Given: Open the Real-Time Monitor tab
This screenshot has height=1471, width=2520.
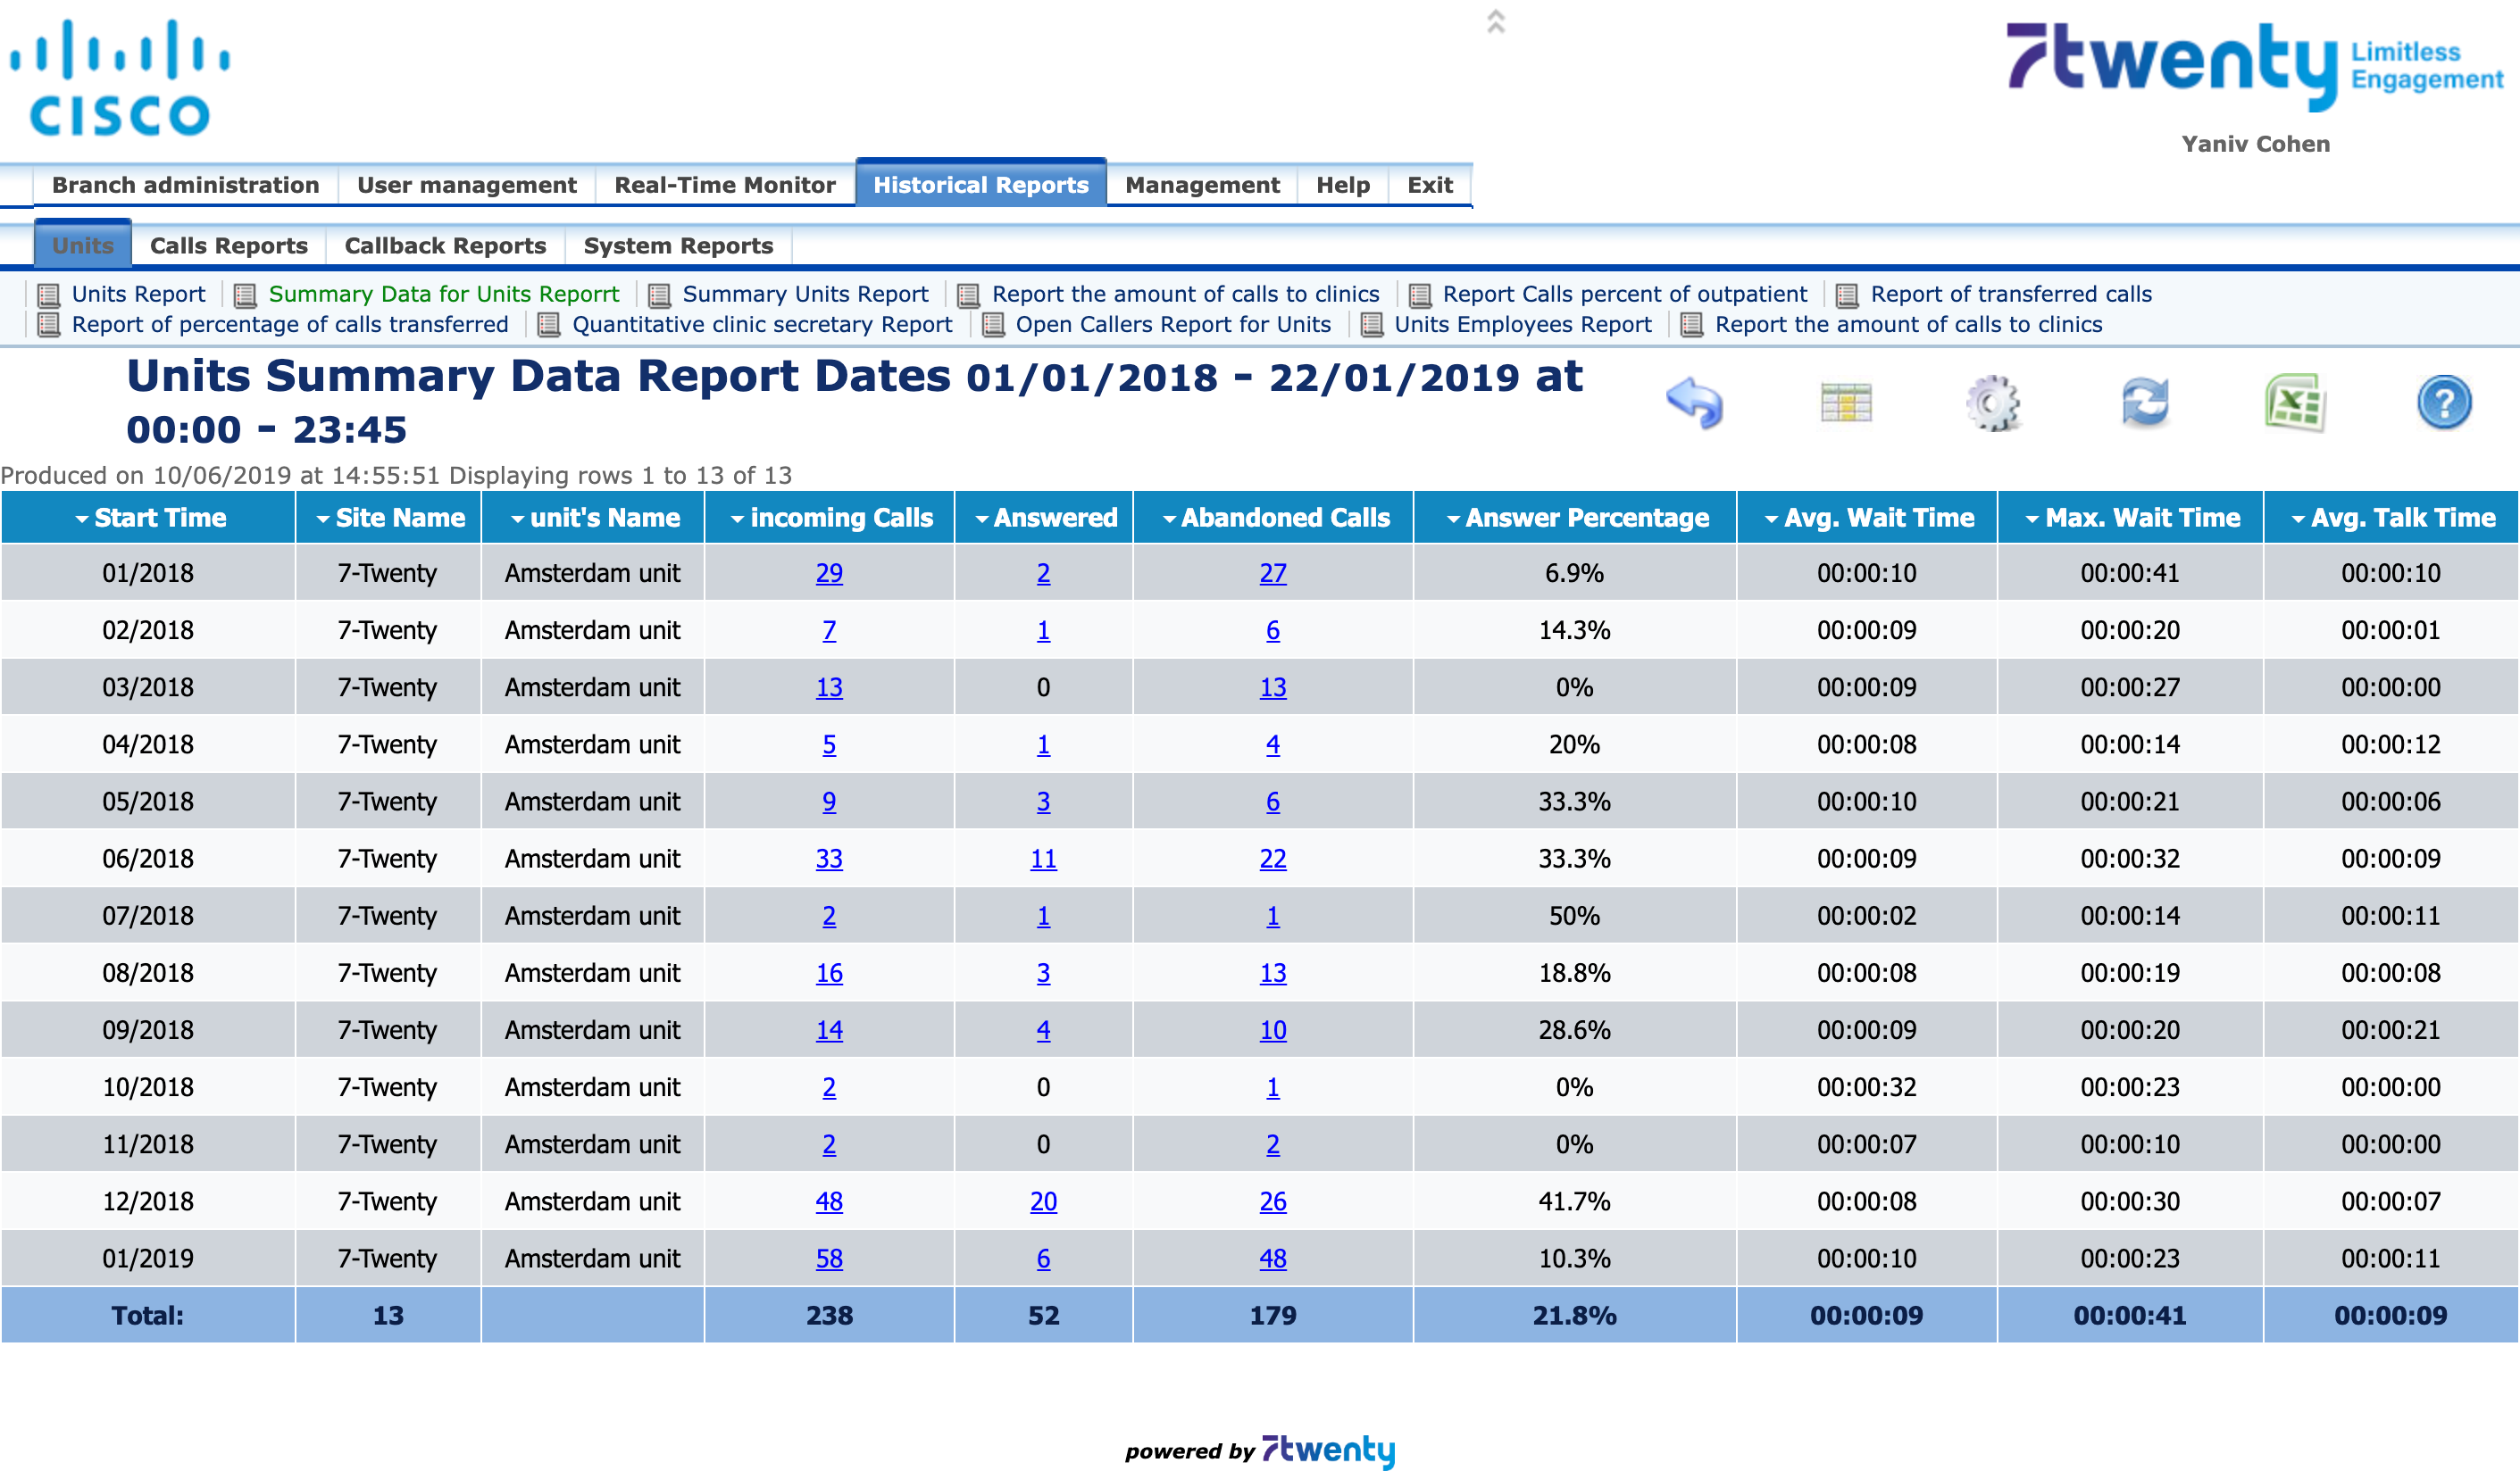Looking at the screenshot, I should click(x=724, y=185).
